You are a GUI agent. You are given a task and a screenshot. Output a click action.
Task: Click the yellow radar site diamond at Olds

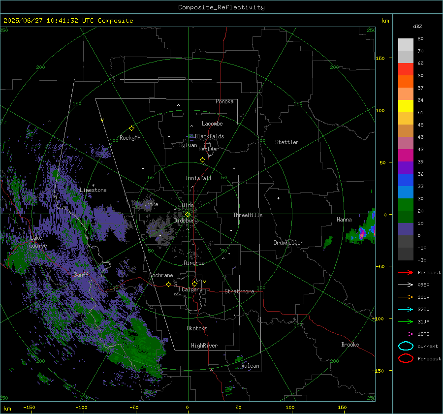coord(188,215)
